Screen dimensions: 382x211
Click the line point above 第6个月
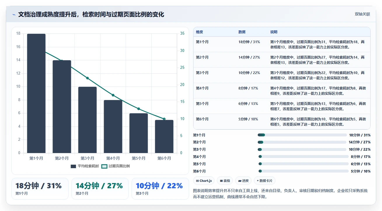(164, 119)
